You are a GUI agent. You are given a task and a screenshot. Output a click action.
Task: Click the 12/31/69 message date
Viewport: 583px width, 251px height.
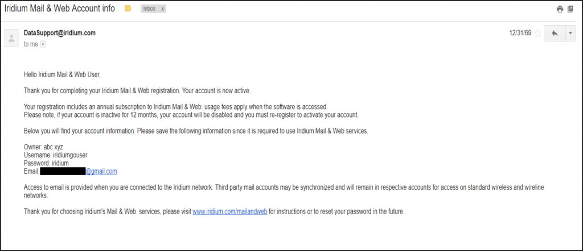pyautogui.click(x=520, y=33)
